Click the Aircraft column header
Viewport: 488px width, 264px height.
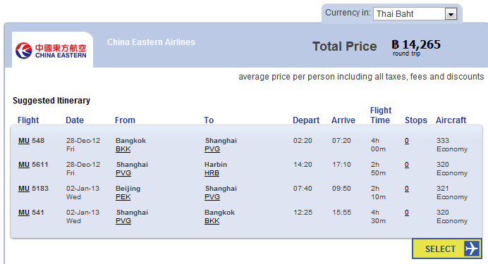(x=451, y=120)
